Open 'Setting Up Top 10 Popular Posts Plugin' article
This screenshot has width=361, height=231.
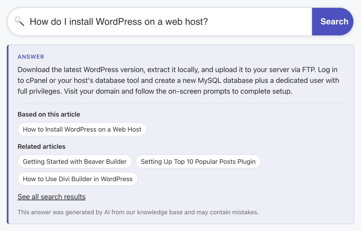tap(198, 162)
